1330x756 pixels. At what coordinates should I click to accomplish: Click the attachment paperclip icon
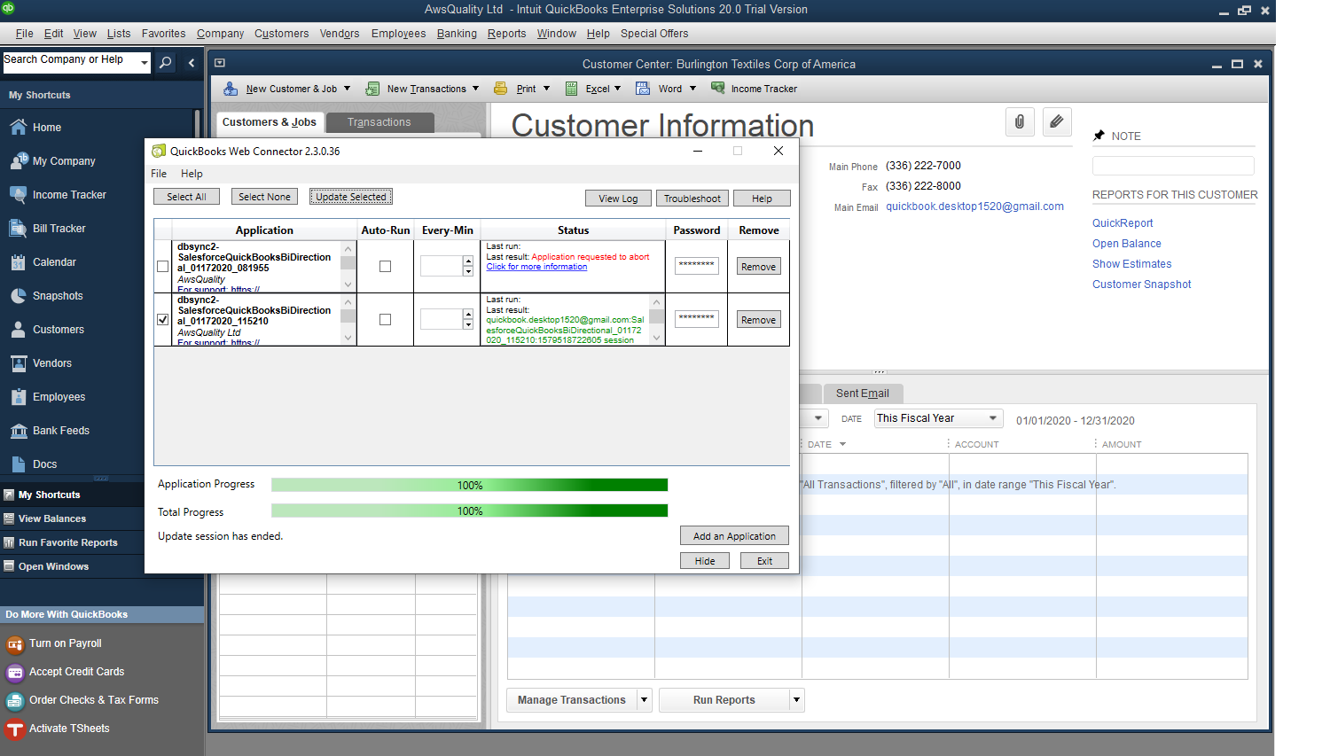point(1020,121)
